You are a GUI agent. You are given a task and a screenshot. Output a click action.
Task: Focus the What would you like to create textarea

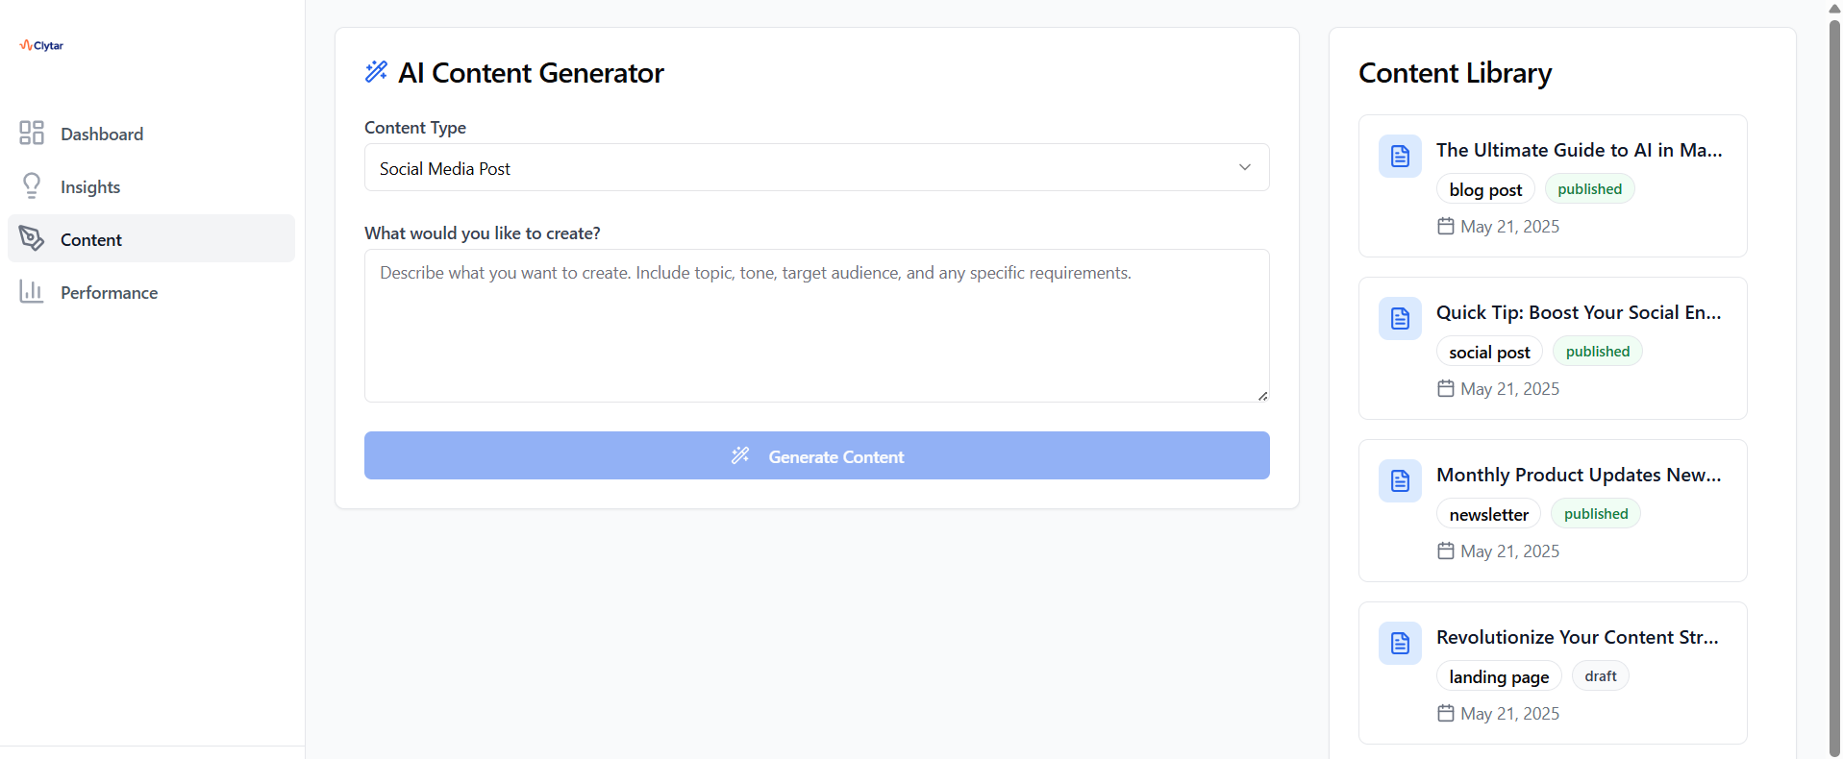816,326
